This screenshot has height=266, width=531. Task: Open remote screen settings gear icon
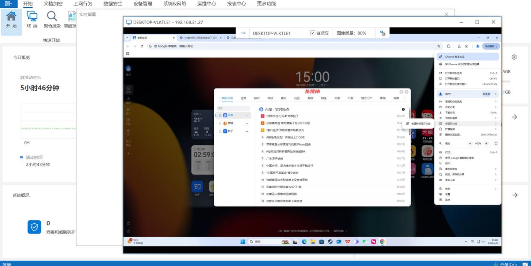383,33
